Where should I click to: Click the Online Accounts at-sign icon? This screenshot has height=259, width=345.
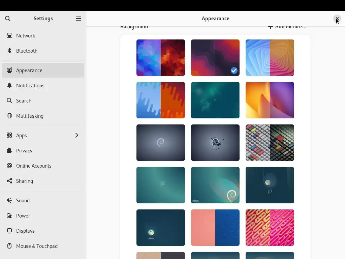click(x=9, y=166)
